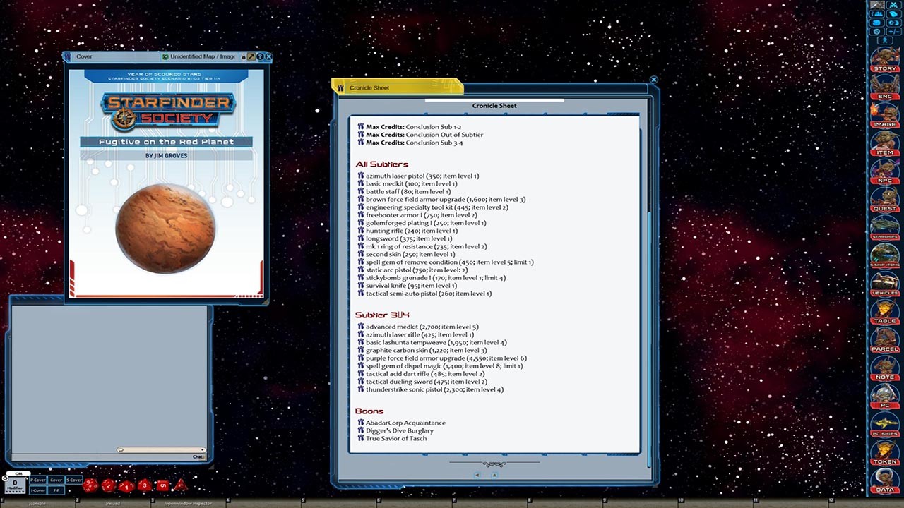Image resolution: width=904 pixels, height=508 pixels.
Task: Toggle the identified state of map image
Action: [x=165, y=56]
